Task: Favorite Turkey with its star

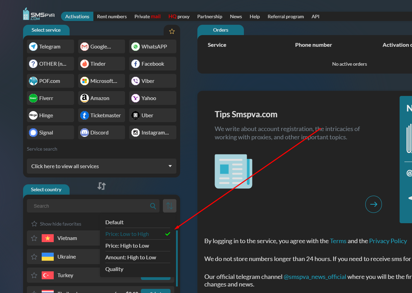Action: click(34, 275)
